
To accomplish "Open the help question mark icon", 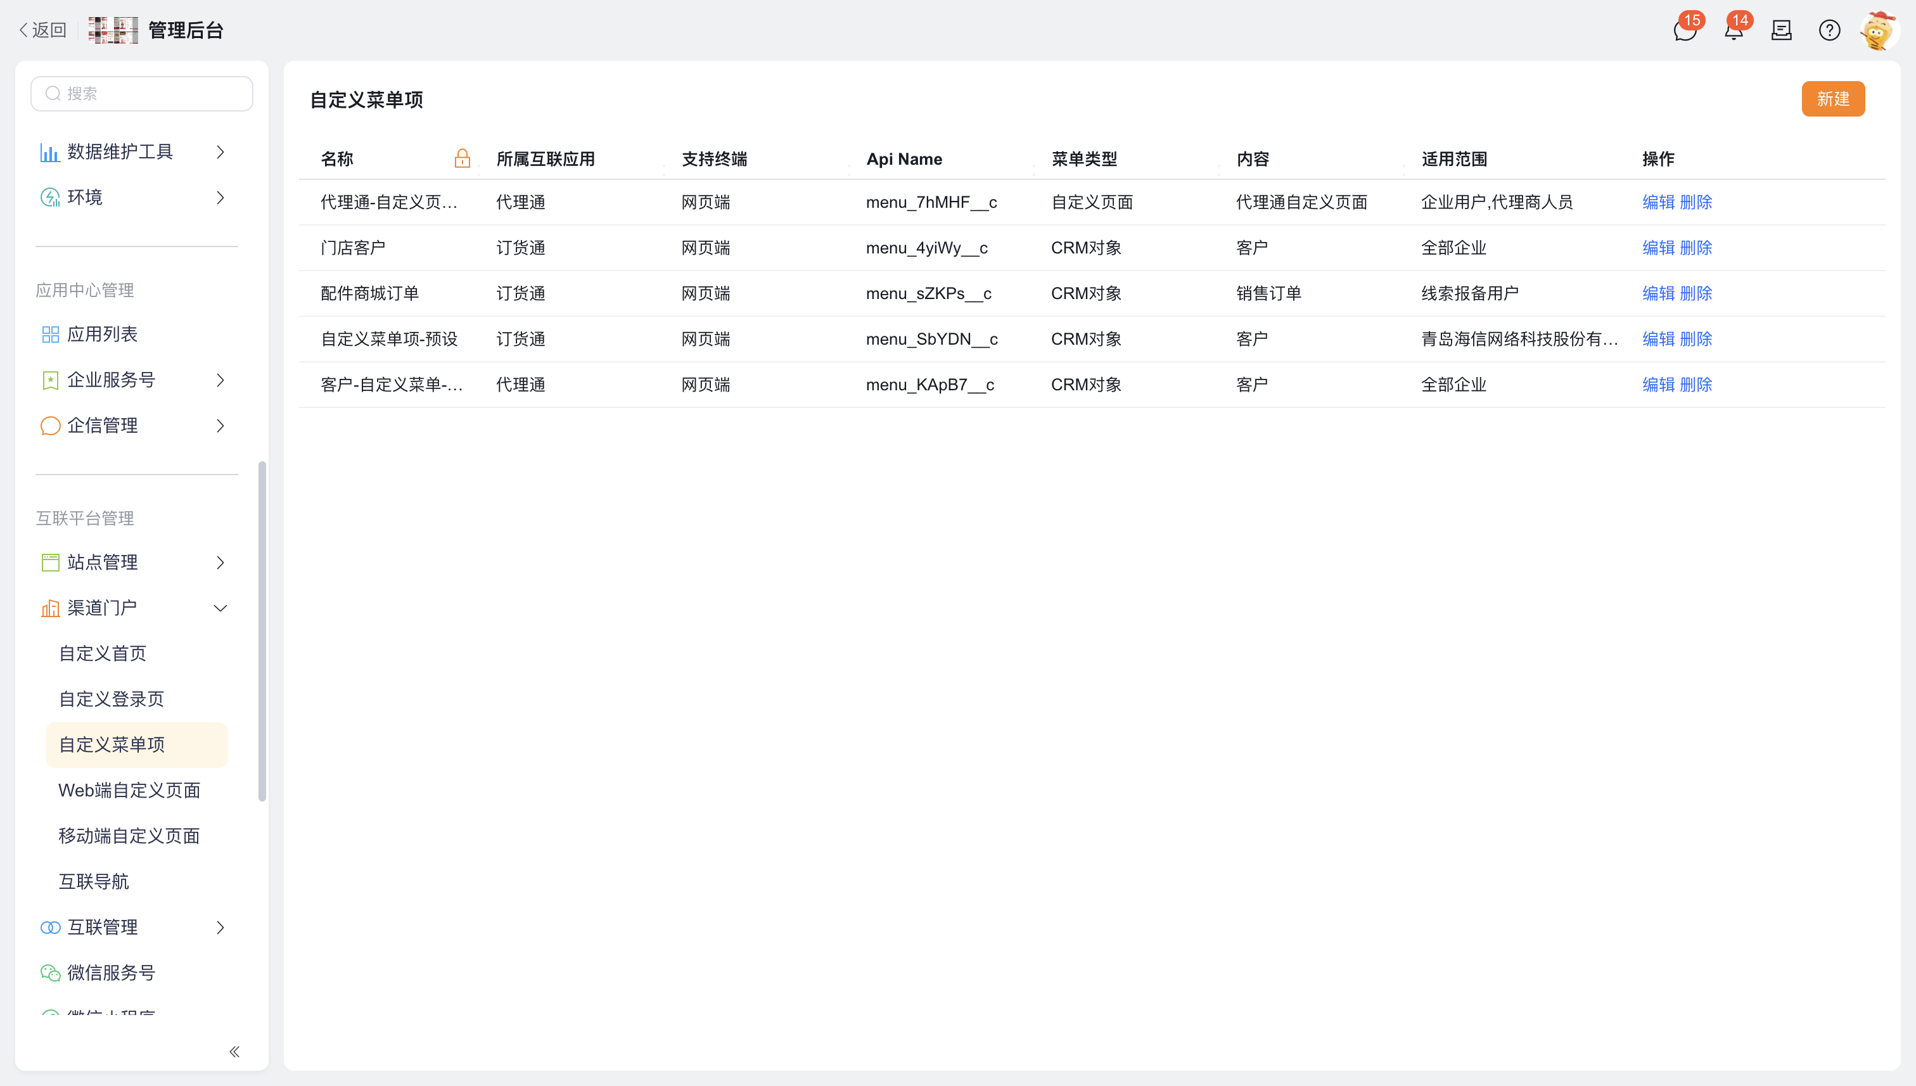I will pos(1829,30).
